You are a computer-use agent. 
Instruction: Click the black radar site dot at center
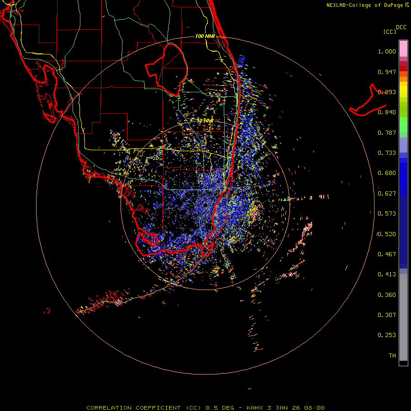click(x=205, y=205)
